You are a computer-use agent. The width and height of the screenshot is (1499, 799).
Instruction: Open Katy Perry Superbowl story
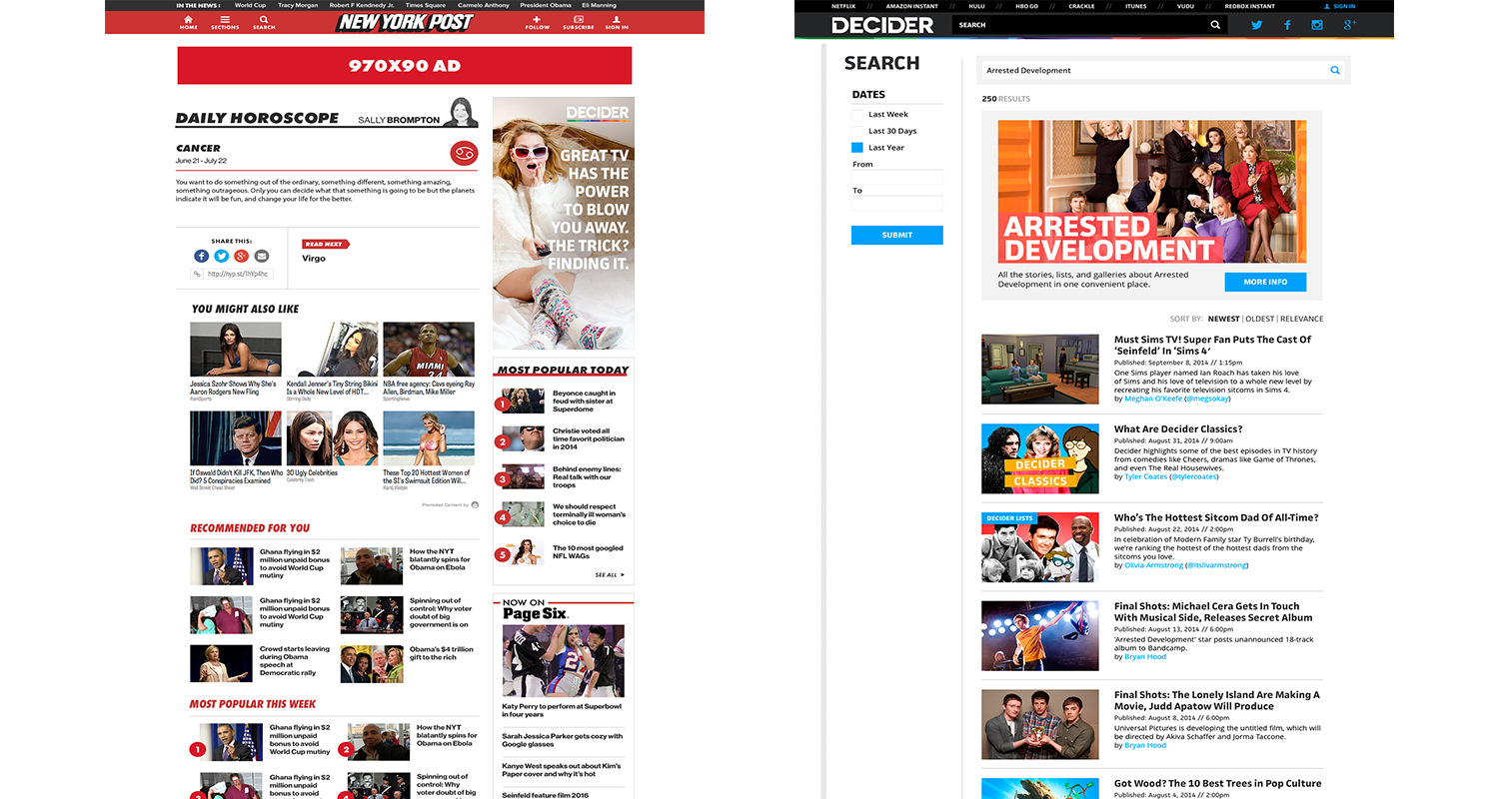pyautogui.click(x=561, y=710)
